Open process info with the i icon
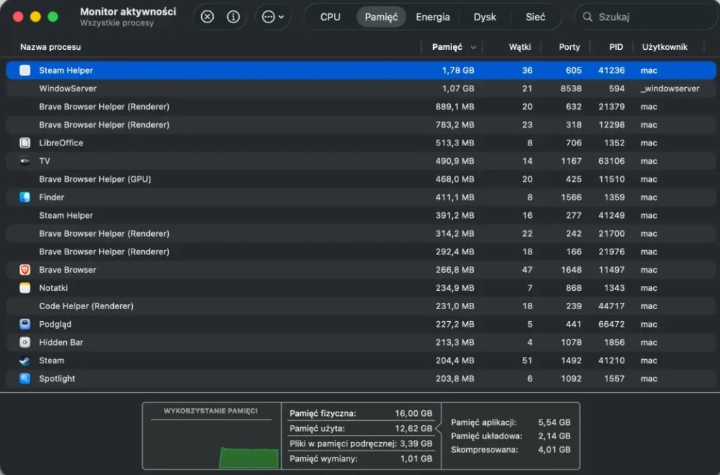The width and height of the screenshot is (720, 475). click(x=233, y=17)
